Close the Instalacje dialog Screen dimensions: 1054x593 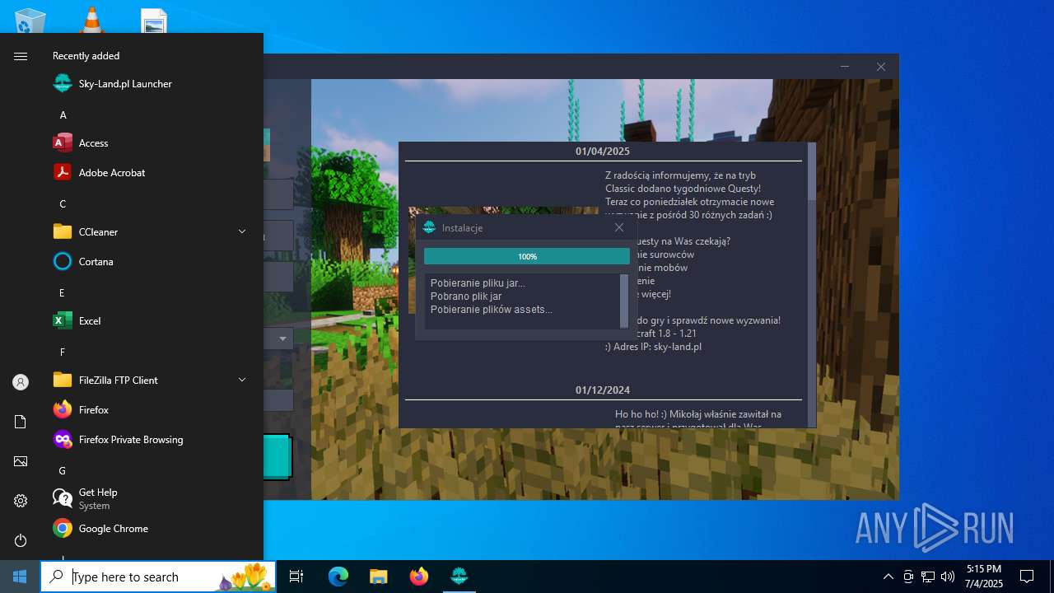[x=619, y=227]
